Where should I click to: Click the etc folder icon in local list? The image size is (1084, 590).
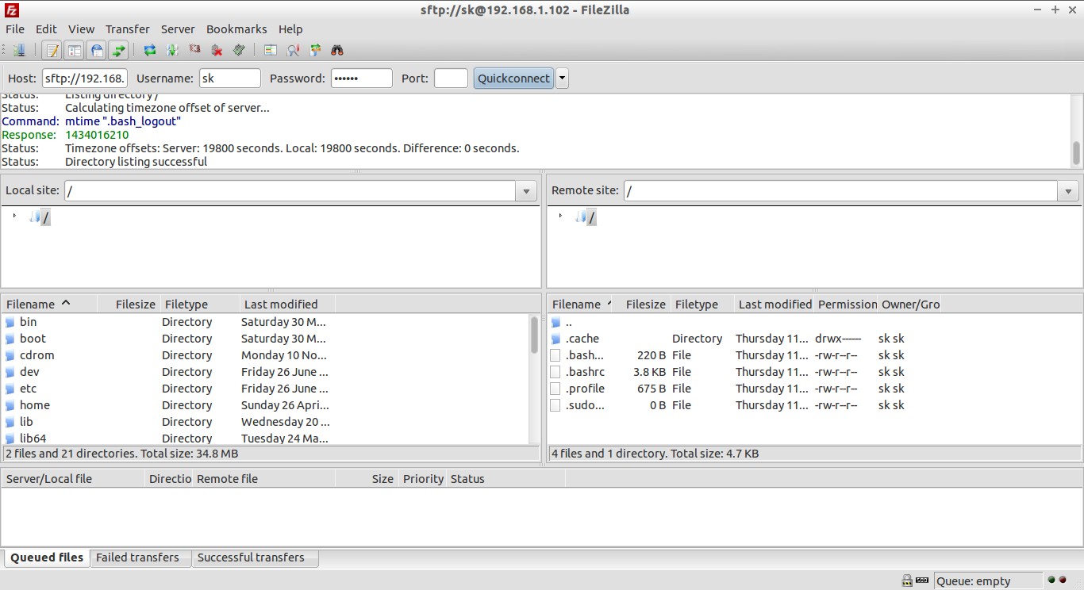click(10, 389)
